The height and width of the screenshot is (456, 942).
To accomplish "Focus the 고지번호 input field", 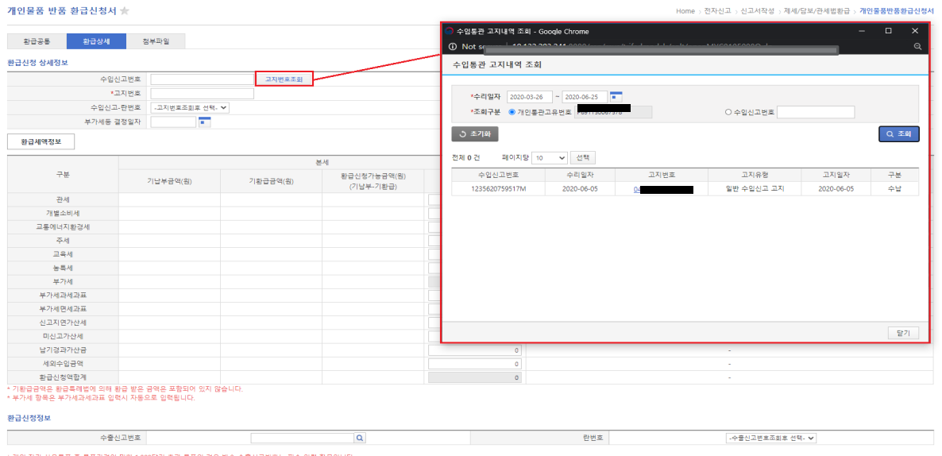I will pyautogui.click(x=203, y=94).
